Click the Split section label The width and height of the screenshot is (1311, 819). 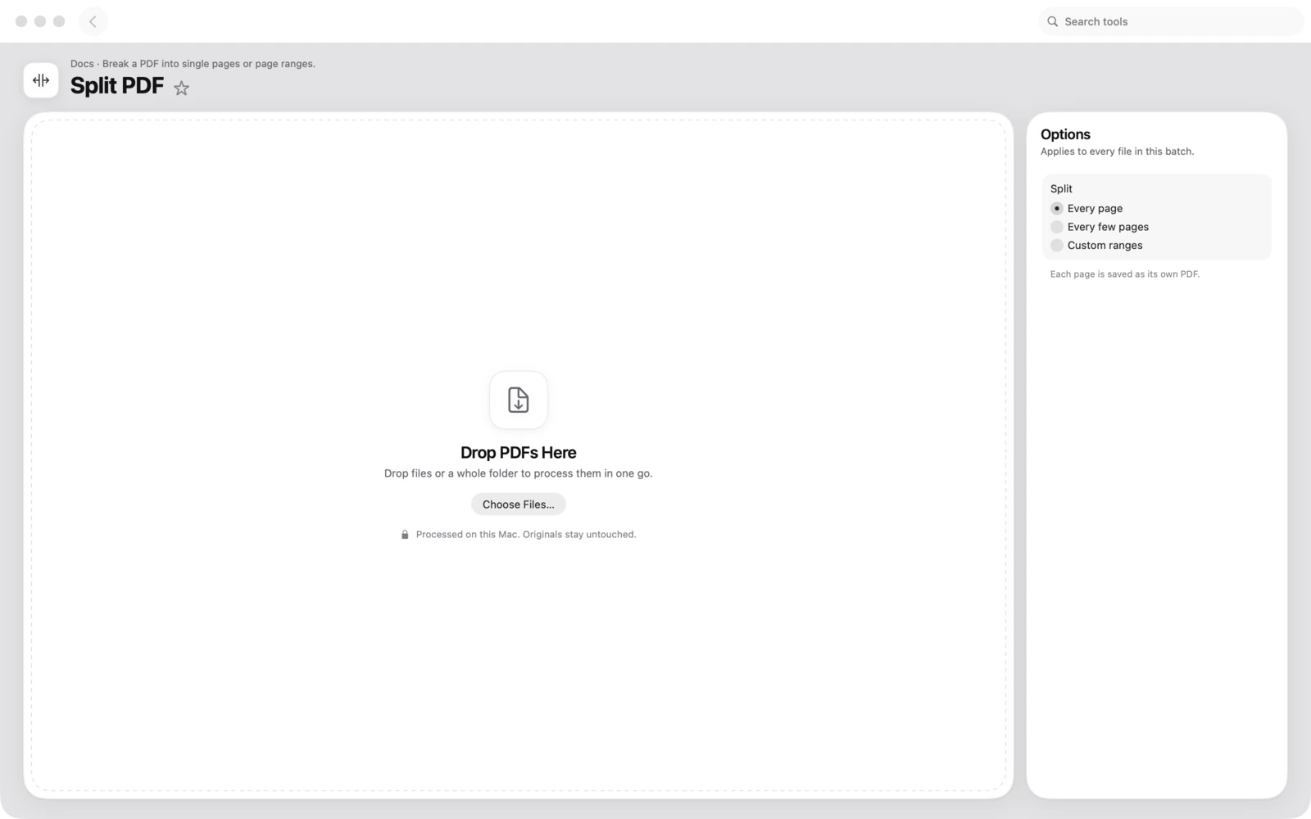[1061, 188]
